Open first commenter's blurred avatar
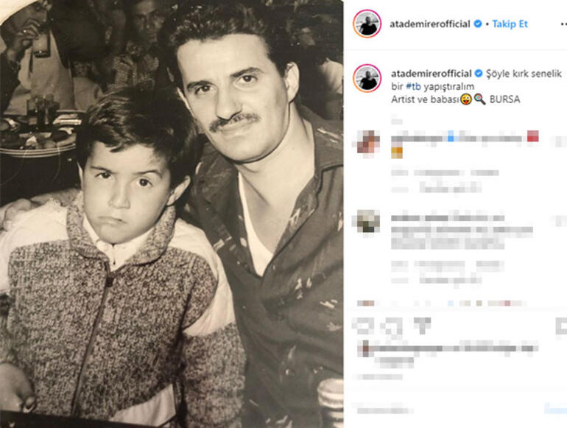 tap(368, 144)
